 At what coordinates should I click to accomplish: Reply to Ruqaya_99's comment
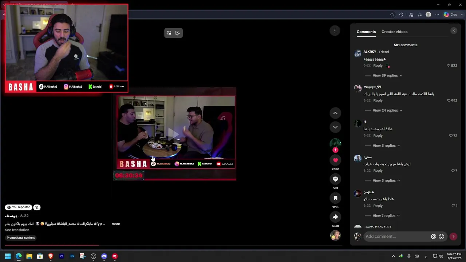click(x=378, y=100)
